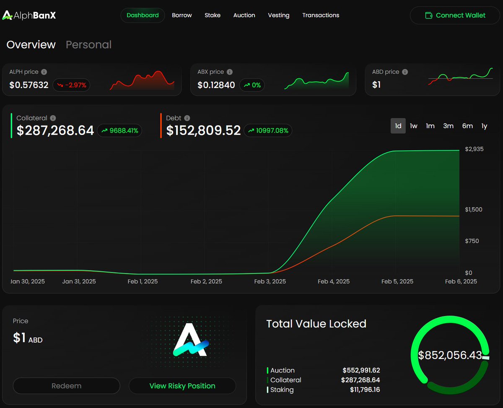Select the 1y chart range
Viewport: 503px width, 408px height.
coord(485,126)
